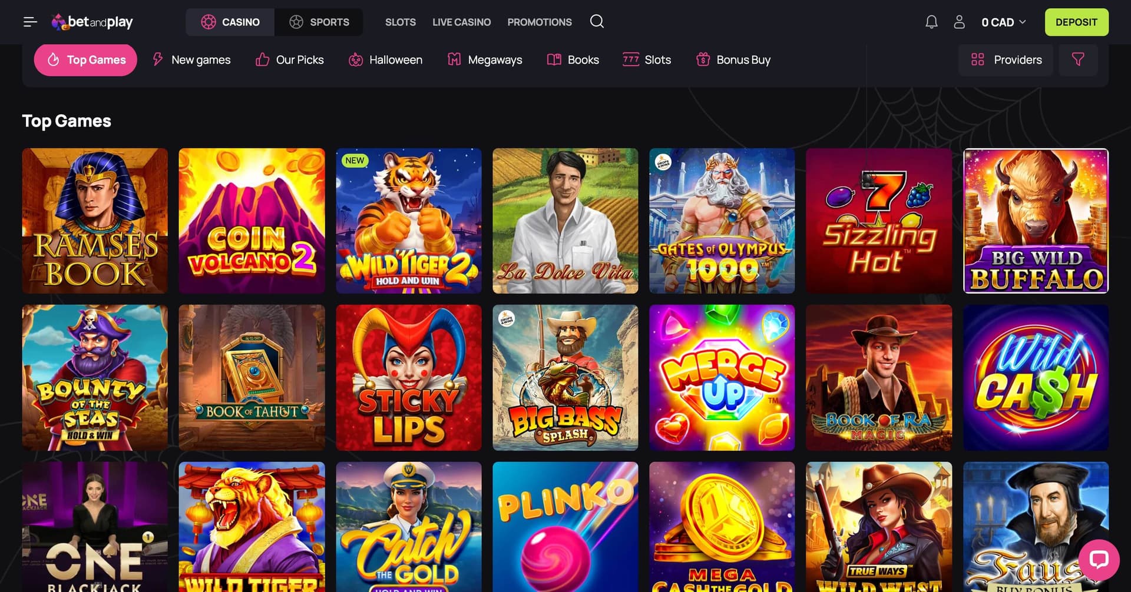Launch the Gates of Olympus 1000 game
The image size is (1131, 592).
point(722,221)
